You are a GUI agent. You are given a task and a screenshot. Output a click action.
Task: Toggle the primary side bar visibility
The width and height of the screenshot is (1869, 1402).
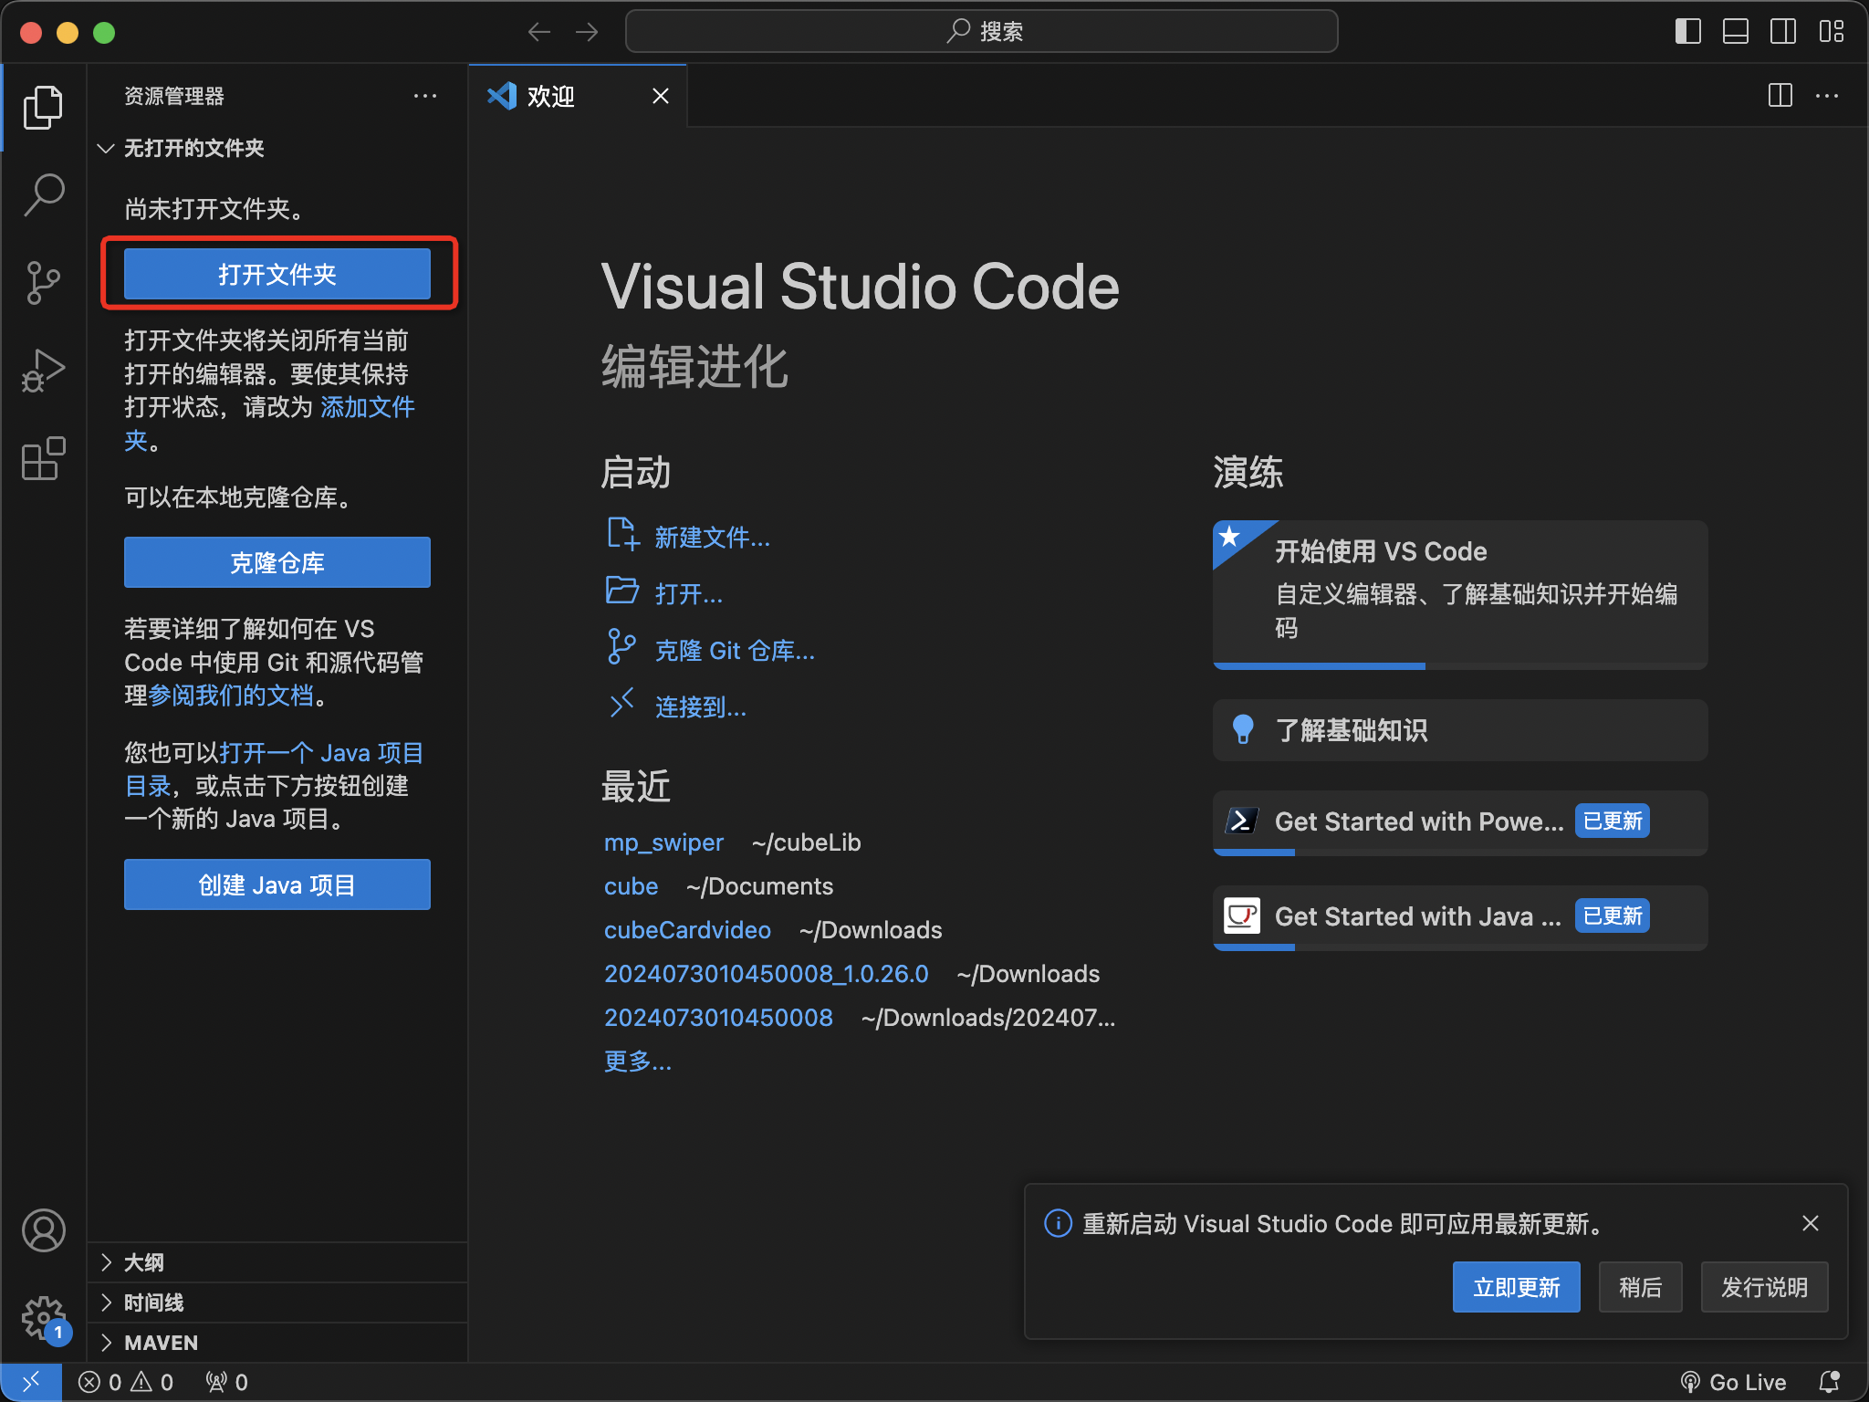point(1687,32)
